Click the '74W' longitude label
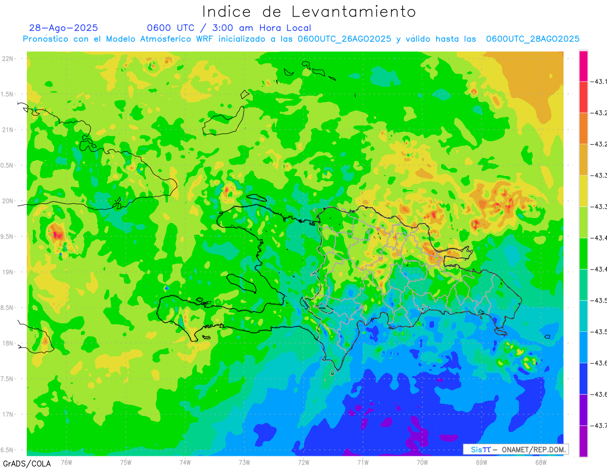The image size is (607, 469). coord(185,462)
